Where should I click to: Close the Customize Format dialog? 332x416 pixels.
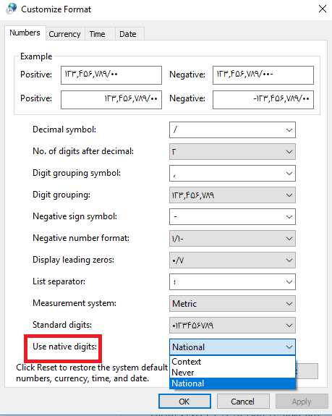[322, 9]
